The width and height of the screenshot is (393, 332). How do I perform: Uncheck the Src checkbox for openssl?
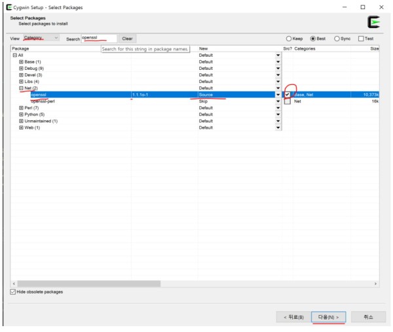pyautogui.click(x=288, y=95)
